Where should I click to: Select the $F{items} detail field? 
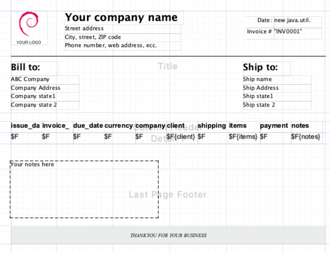coord(243,137)
